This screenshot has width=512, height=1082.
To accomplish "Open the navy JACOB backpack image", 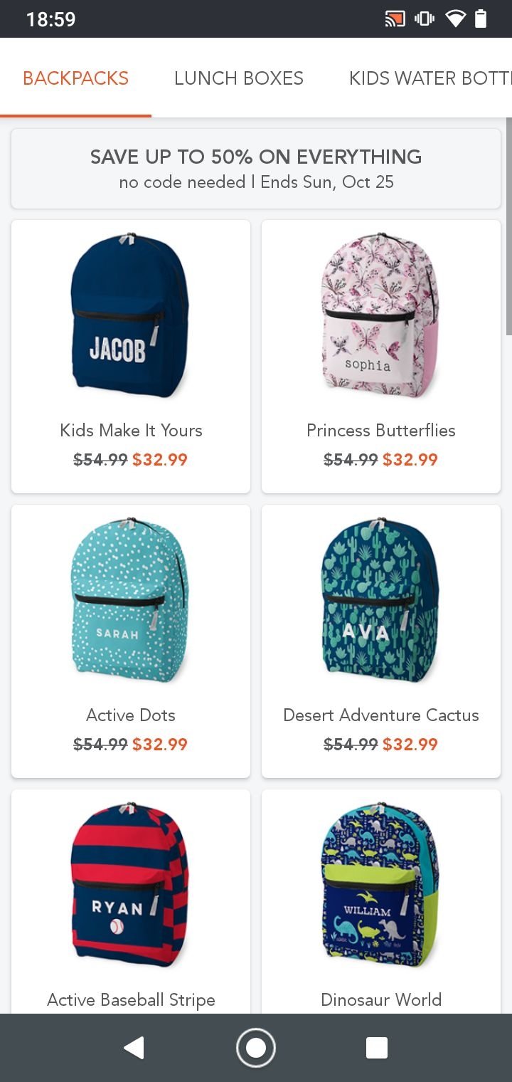I will tap(130, 315).
